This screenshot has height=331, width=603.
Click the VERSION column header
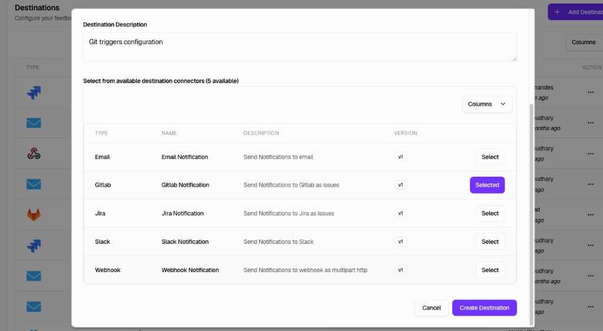[x=405, y=133]
